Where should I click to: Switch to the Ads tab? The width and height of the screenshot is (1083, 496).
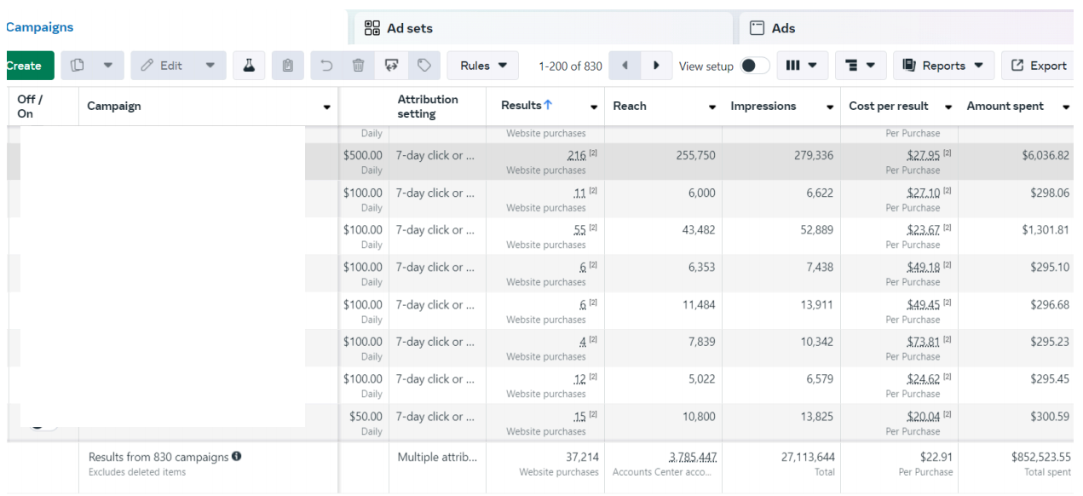782,28
